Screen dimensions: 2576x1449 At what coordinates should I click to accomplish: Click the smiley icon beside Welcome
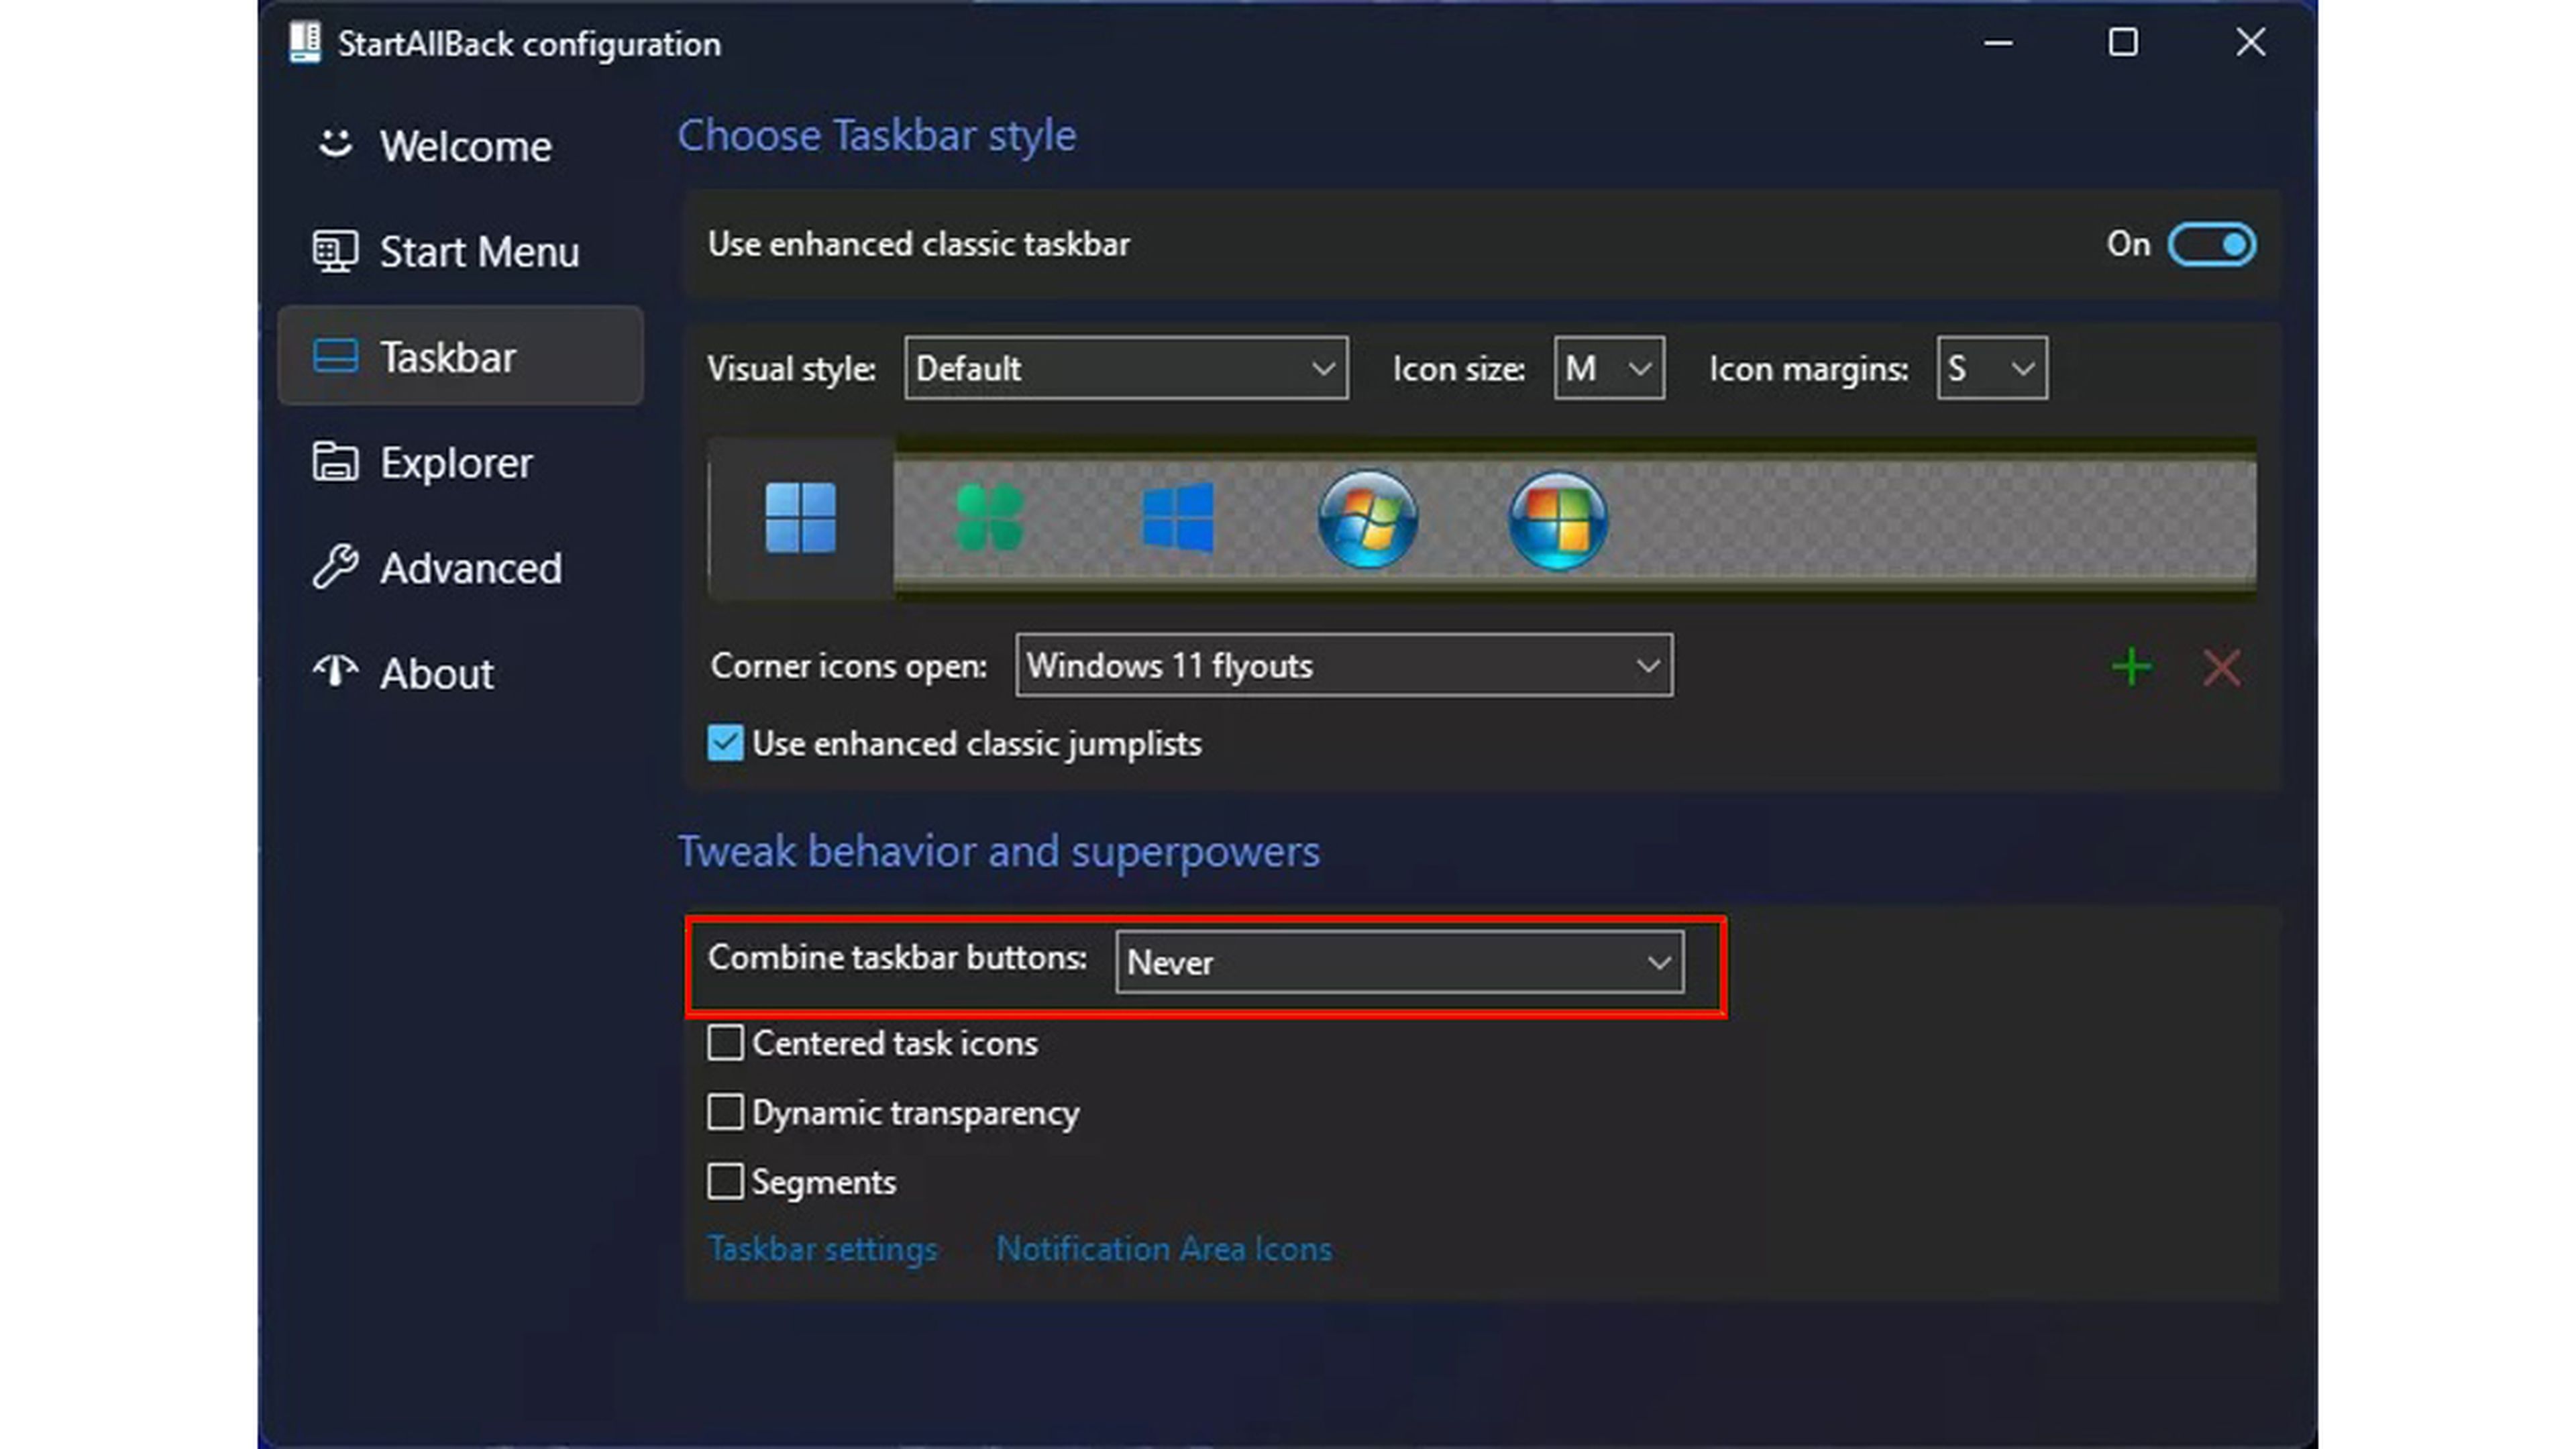click(x=335, y=145)
